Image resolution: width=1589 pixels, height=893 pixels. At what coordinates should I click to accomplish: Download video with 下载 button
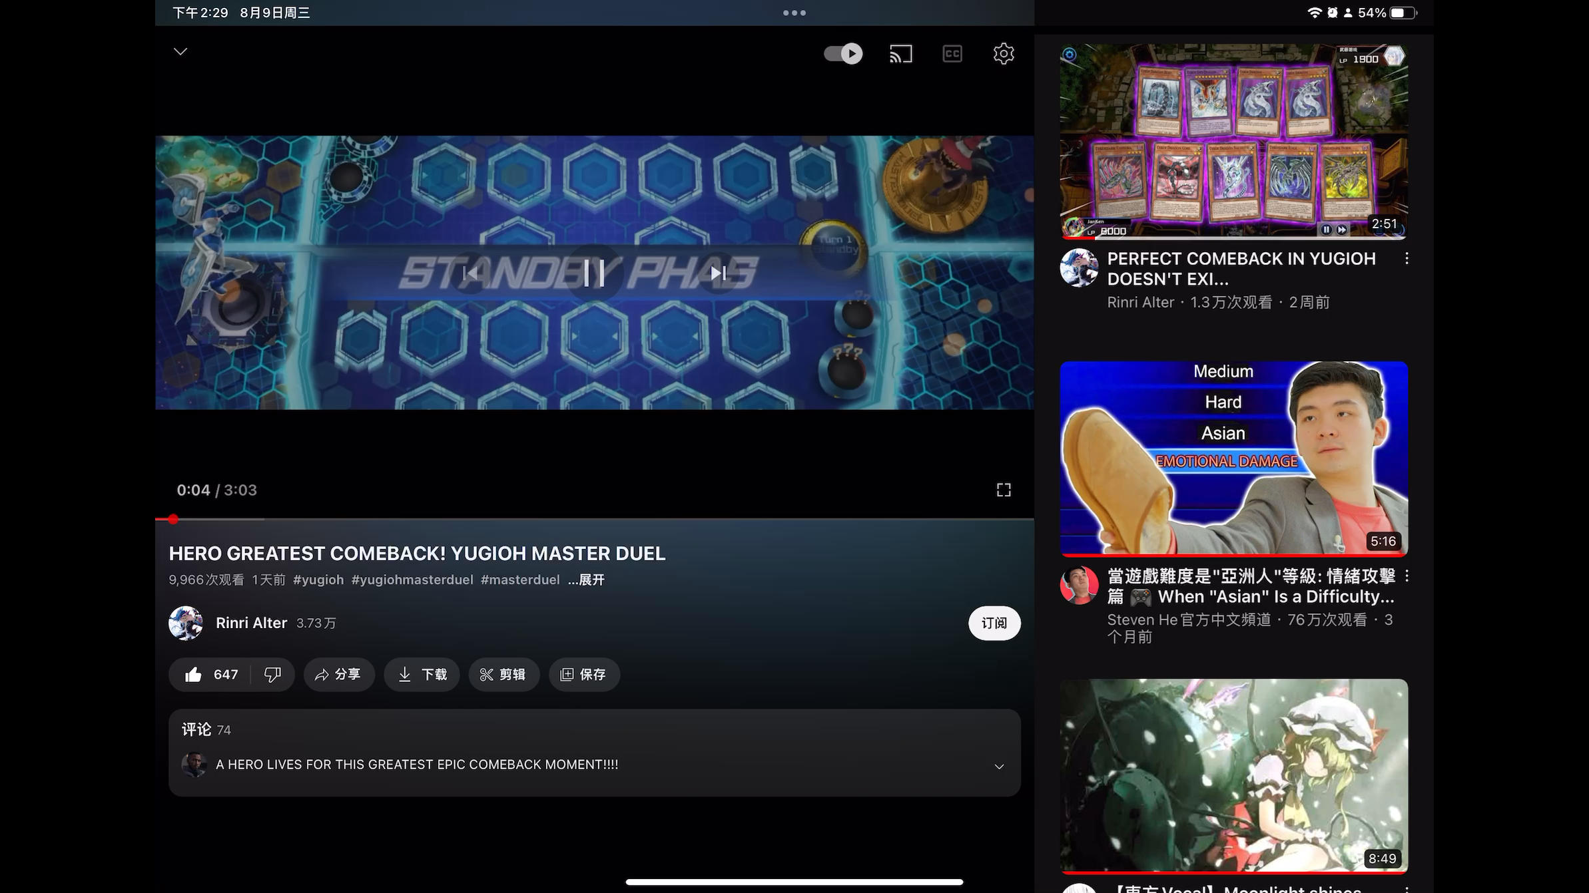pyautogui.click(x=422, y=675)
